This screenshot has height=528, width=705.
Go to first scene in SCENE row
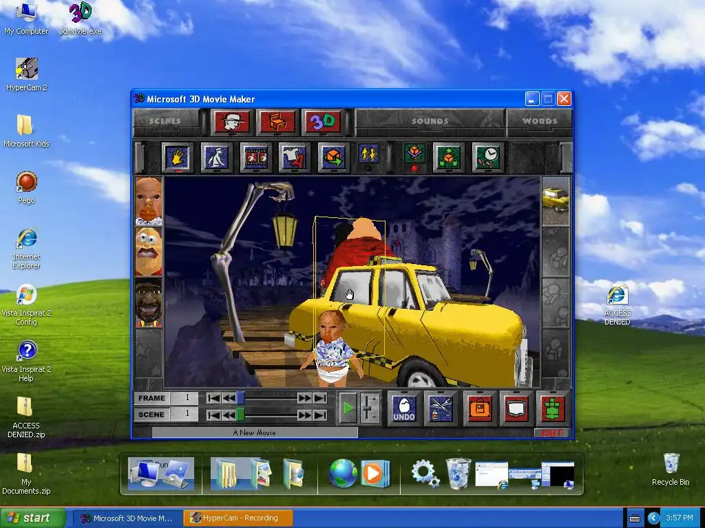[x=213, y=415]
